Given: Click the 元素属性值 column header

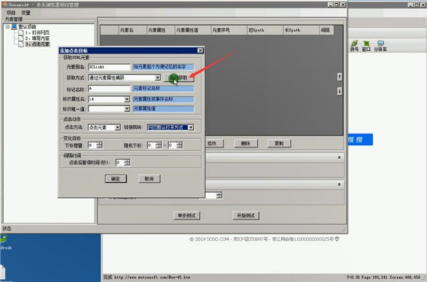Looking at the screenshot, I should (193, 30).
